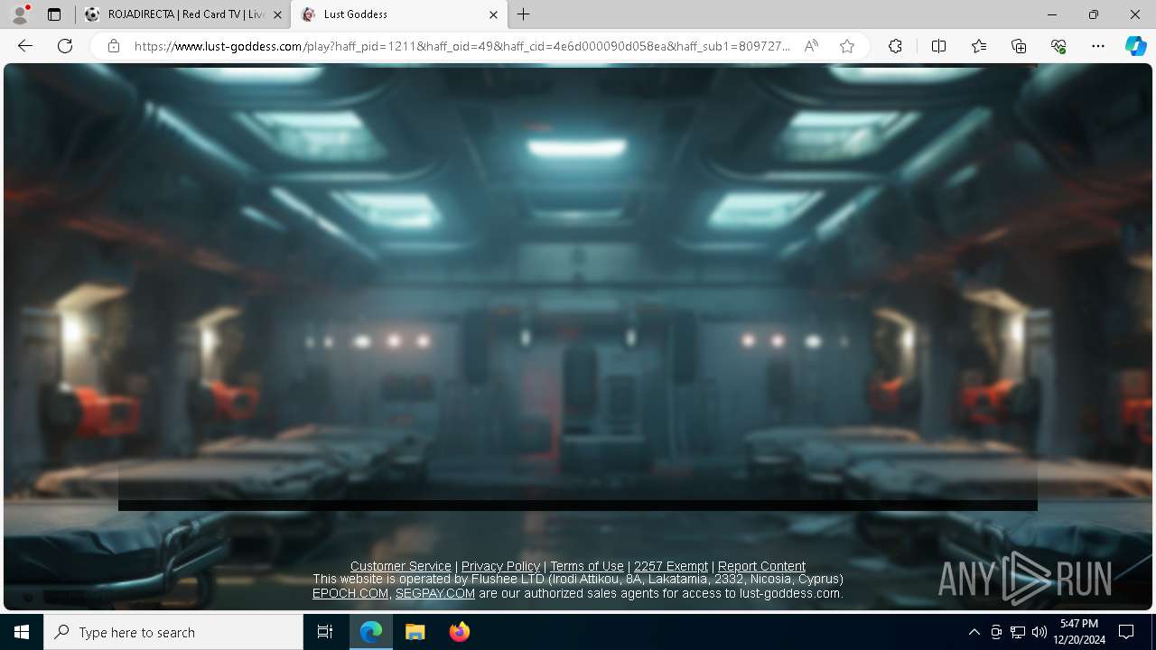Open the Favorites list
Image resolution: width=1156 pixels, height=650 pixels.
click(979, 46)
